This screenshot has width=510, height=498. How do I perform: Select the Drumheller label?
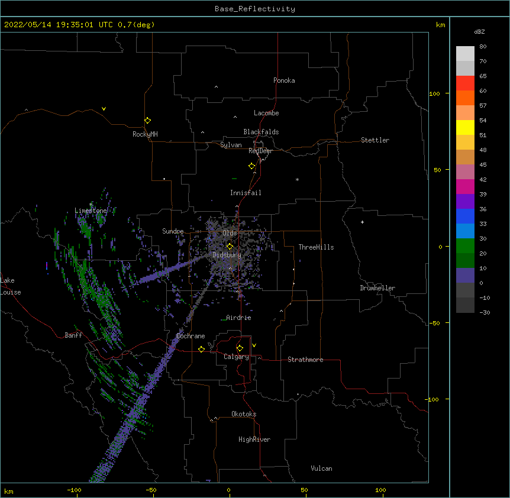coord(377,288)
